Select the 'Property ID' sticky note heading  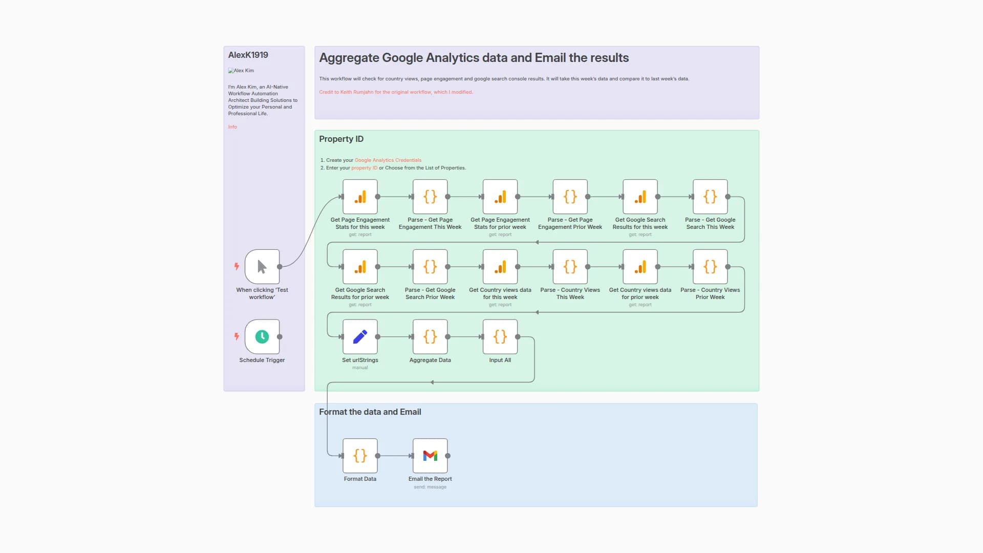click(x=341, y=139)
